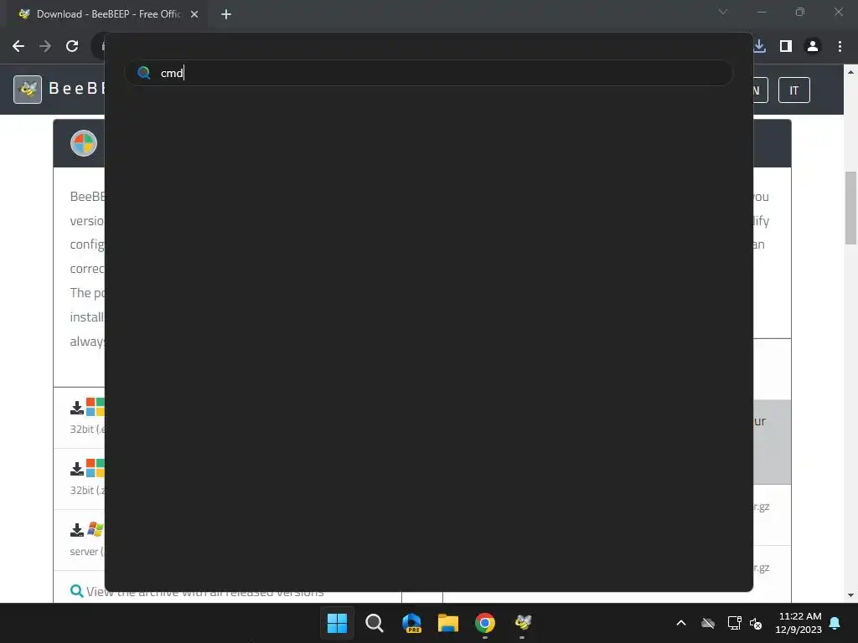Open the Chrome profile avatar

813,47
